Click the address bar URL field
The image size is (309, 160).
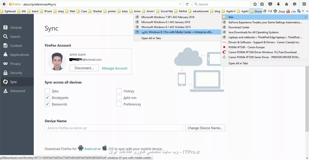(100, 4)
